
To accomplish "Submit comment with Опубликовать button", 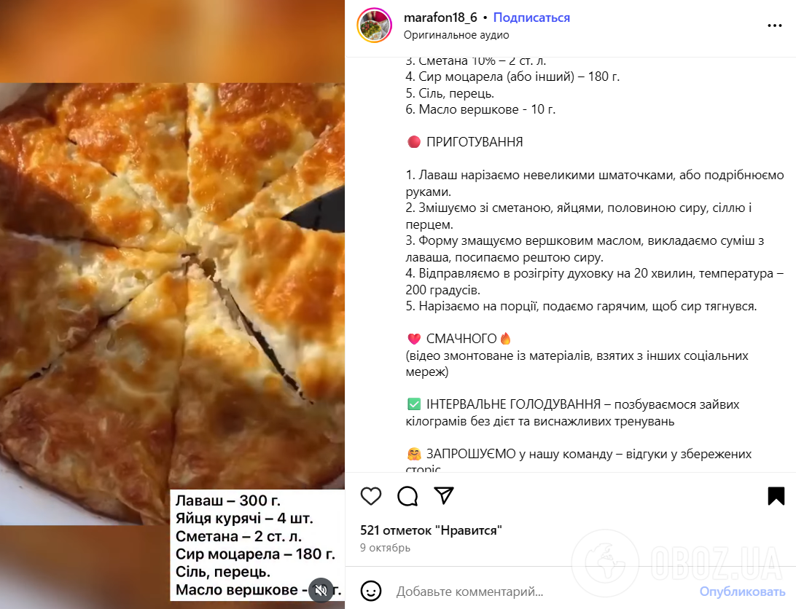I will [742, 592].
